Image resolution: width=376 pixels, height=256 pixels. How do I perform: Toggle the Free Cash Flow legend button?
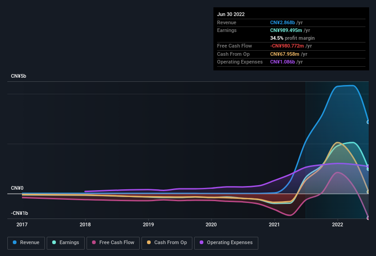[x=113, y=243]
